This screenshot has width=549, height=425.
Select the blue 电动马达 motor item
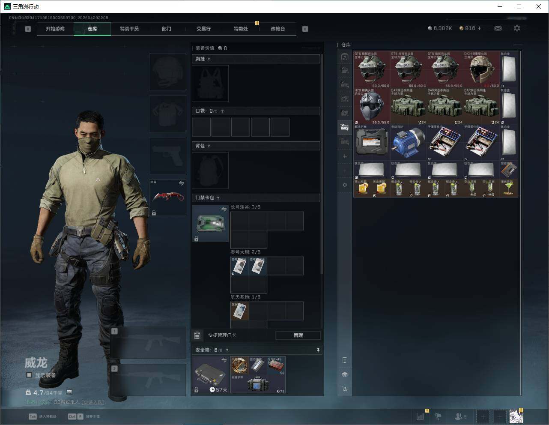(x=409, y=143)
